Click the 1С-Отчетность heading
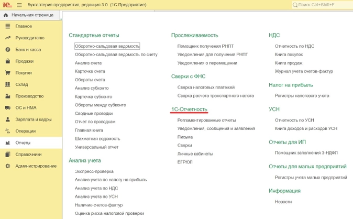This screenshot has width=353, height=219. click(x=190, y=109)
